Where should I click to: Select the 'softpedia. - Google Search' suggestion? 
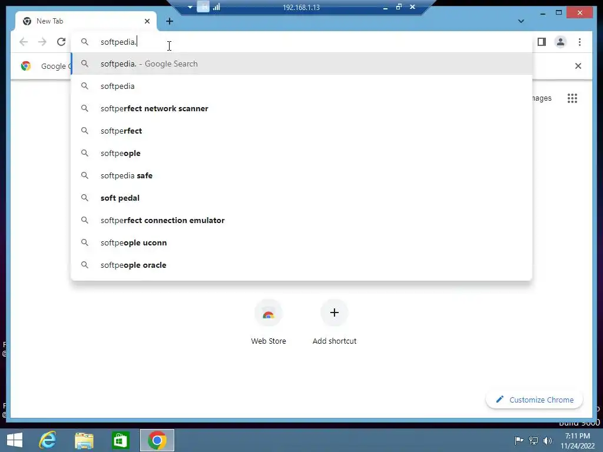pyautogui.click(x=302, y=64)
